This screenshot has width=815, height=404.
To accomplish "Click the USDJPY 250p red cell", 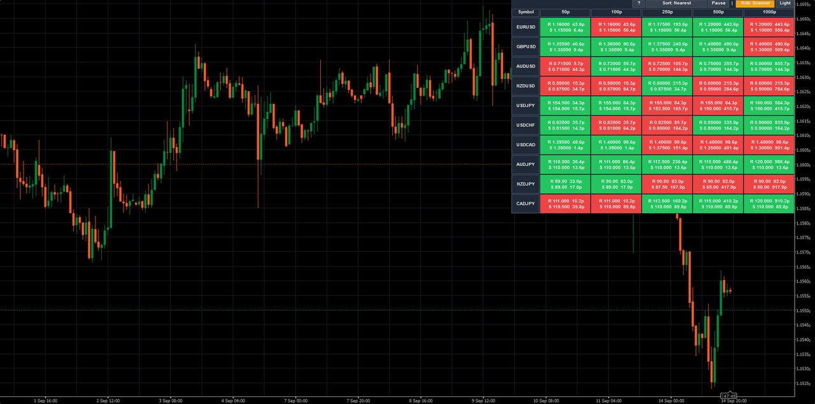I will 667,106.
